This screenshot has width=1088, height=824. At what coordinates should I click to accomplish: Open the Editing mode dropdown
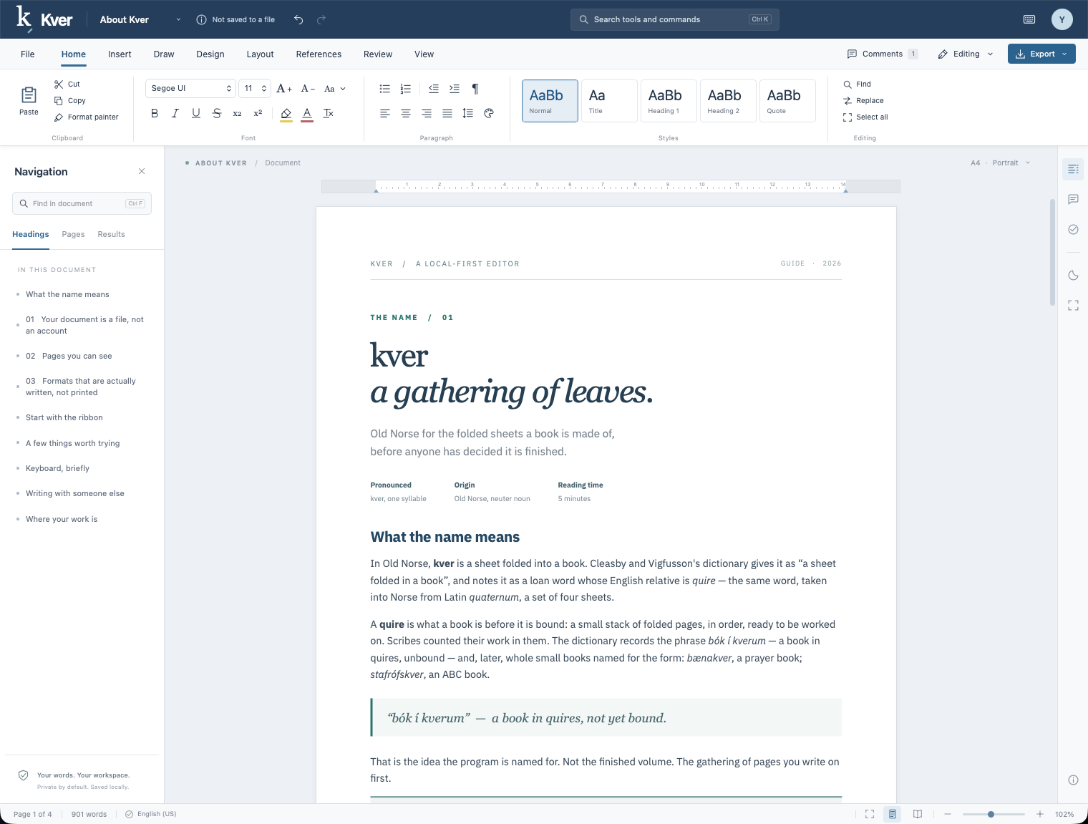[966, 54]
